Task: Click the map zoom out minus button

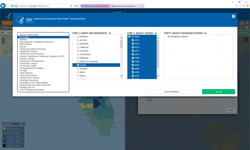Action: tap(3, 42)
